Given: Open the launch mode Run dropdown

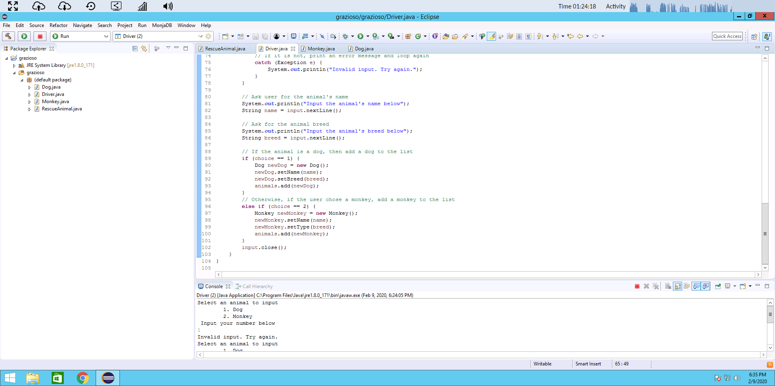Looking at the screenshot, I should click(80, 36).
